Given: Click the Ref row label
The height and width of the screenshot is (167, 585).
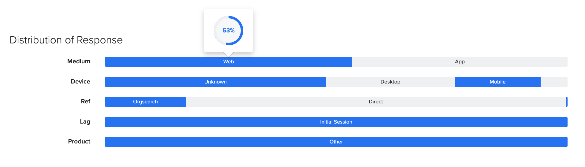Looking at the screenshot, I should coord(86,102).
